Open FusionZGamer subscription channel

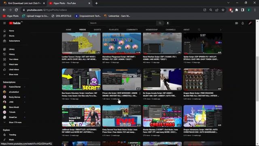tap(15, 87)
